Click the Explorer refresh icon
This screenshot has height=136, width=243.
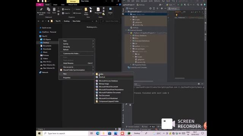[x=96, y=21]
